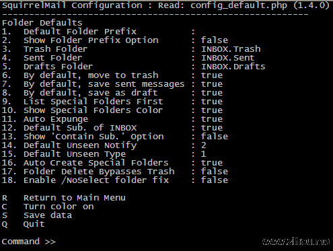The height and width of the screenshot is (251, 333).
Task: Toggle Auto Expunge true value
Action: 212,119
